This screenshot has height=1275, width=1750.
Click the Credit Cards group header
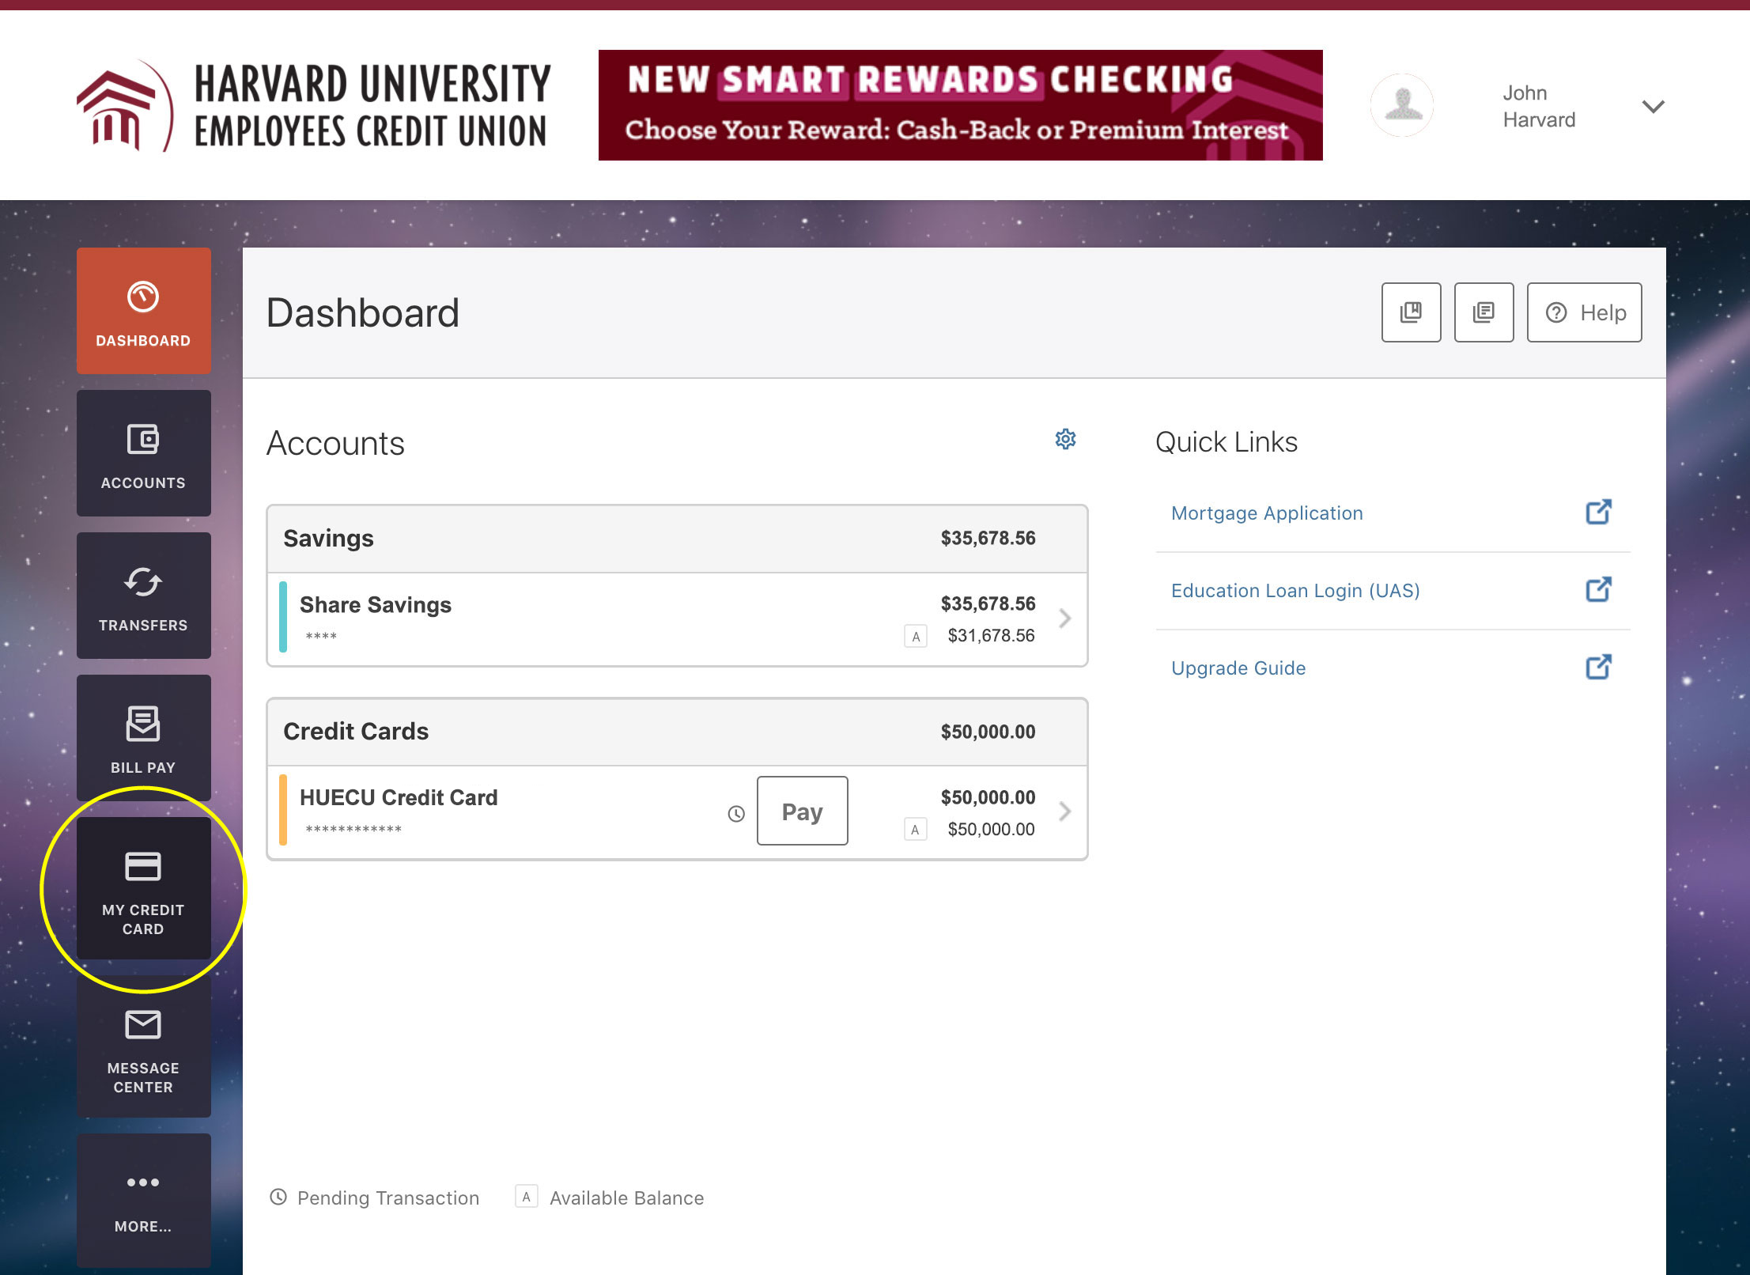click(677, 732)
